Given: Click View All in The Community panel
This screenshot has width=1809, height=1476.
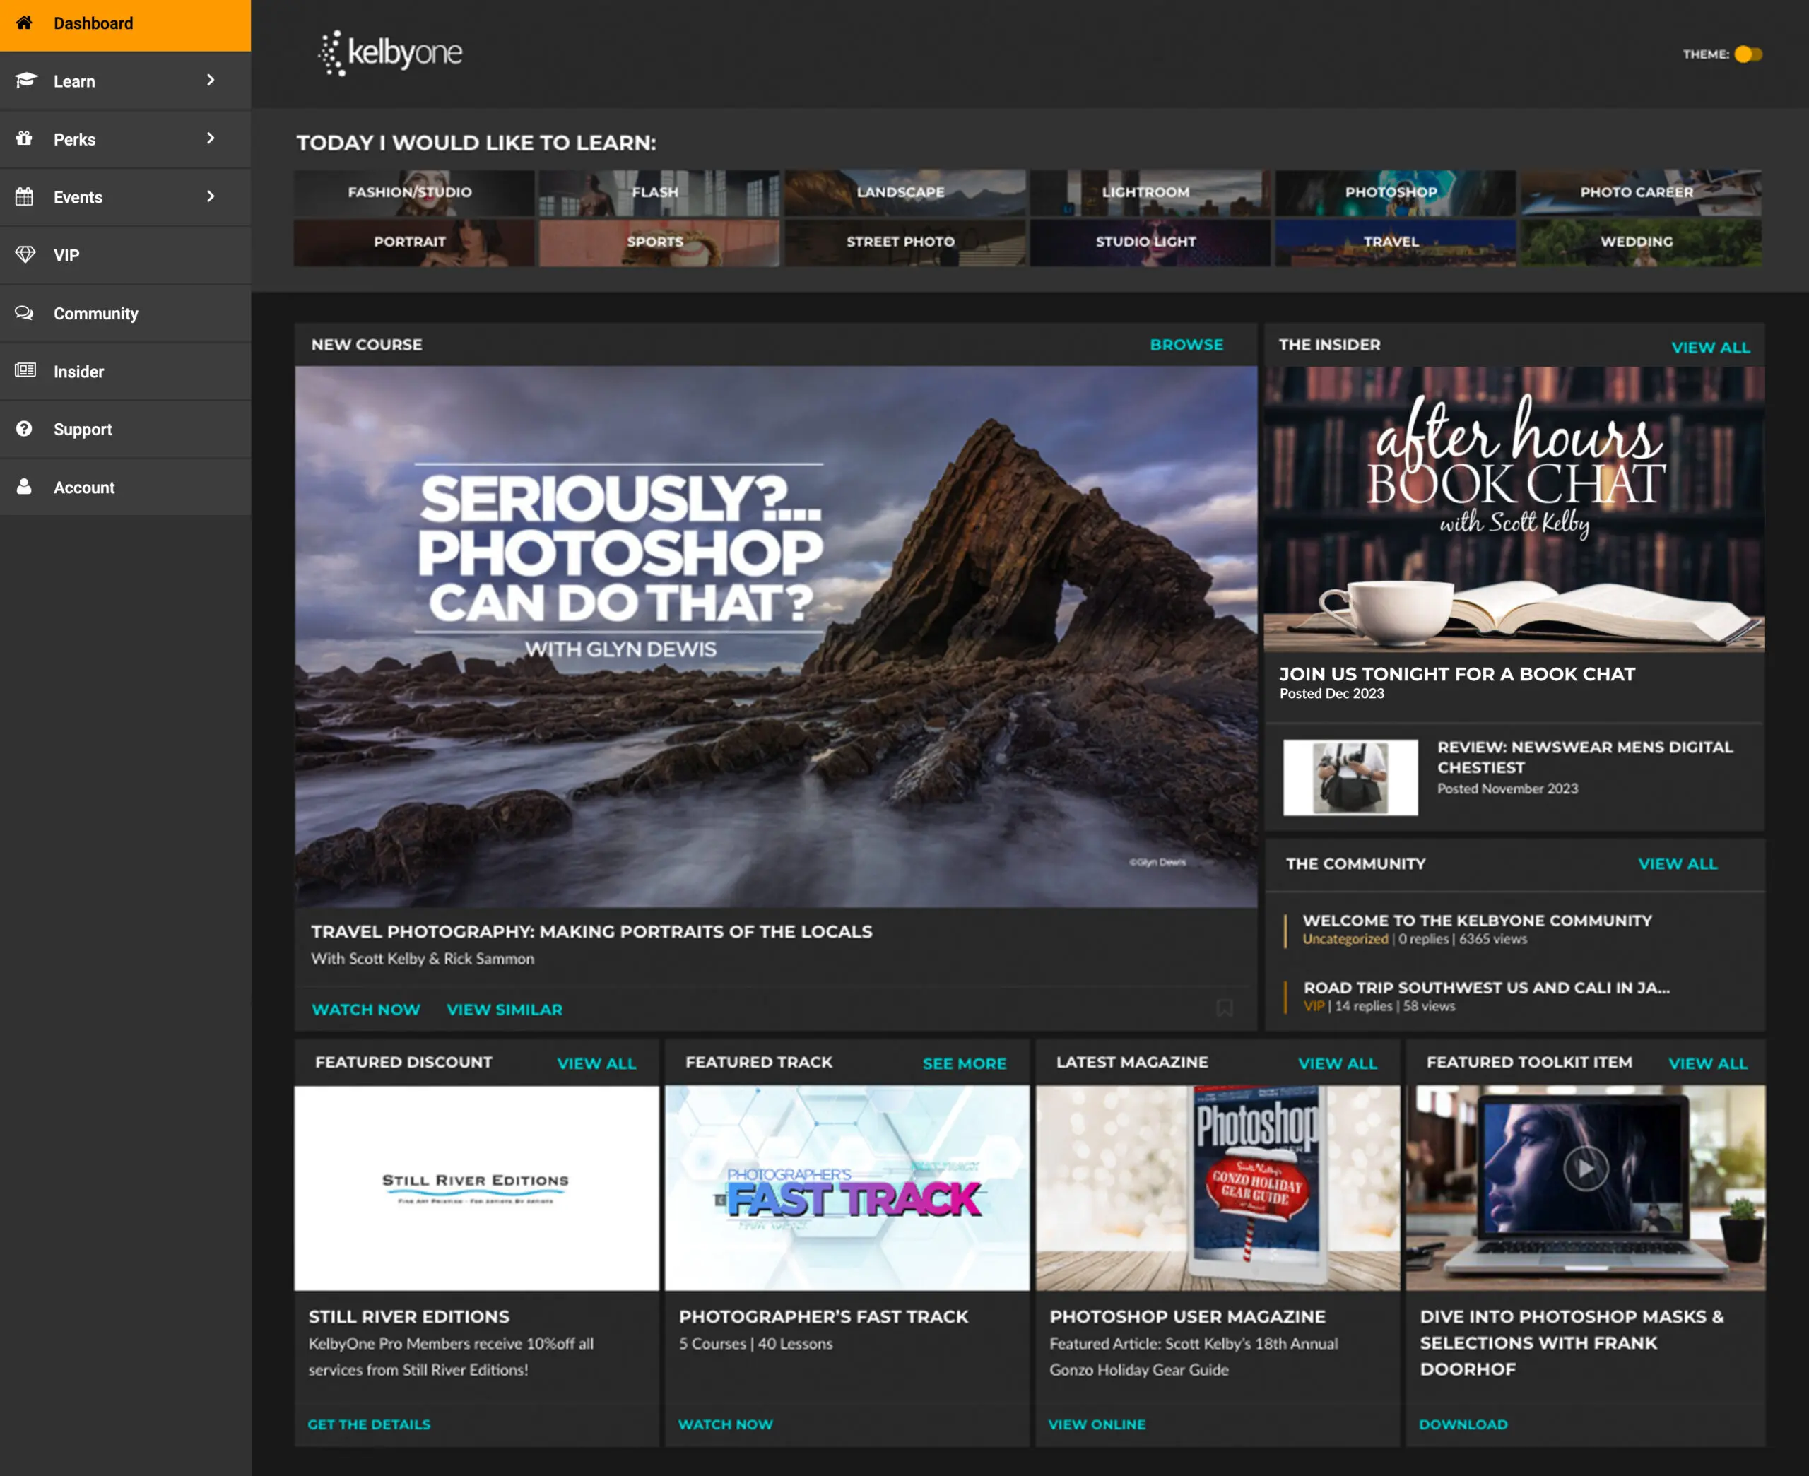Looking at the screenshot, I should point(1678,864).
